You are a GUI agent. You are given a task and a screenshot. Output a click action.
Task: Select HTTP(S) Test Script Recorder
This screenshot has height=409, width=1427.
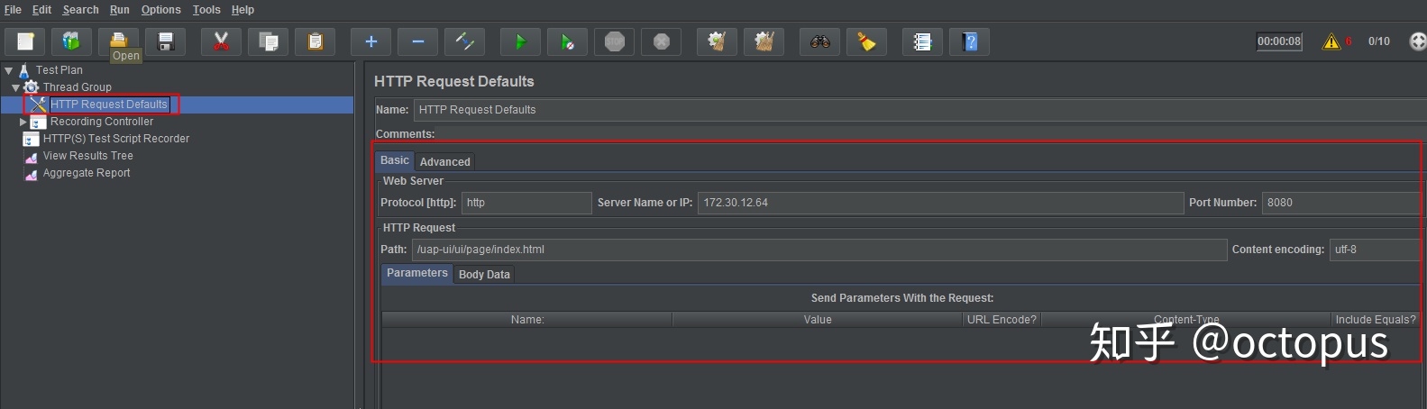pos(116,139)
